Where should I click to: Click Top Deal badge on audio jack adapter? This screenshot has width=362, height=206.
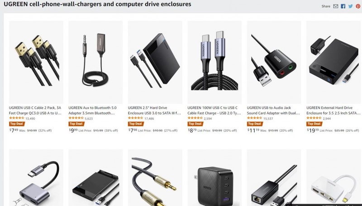pyautogui.click(x=254, y=124)
